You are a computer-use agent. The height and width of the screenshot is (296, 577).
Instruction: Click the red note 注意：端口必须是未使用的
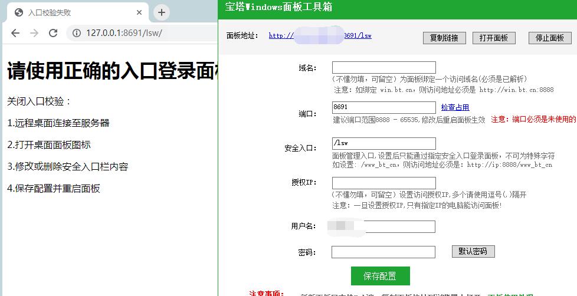[533, 120]
